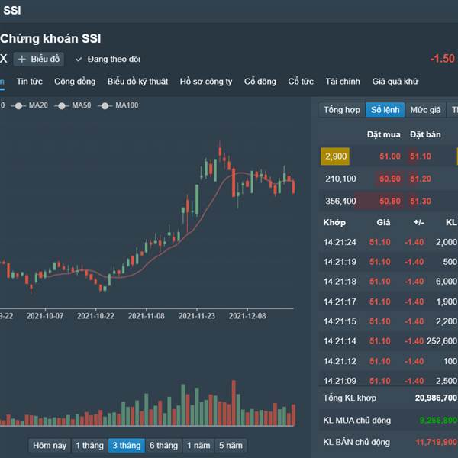Screen dimensions: 458x458
Task: Toggle the Đang theo dõi follow button
Action: (108, 60)
